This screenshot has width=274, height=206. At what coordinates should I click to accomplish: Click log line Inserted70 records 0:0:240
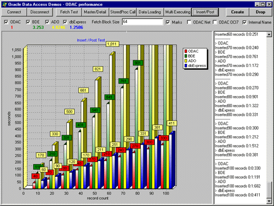(237, 48)
